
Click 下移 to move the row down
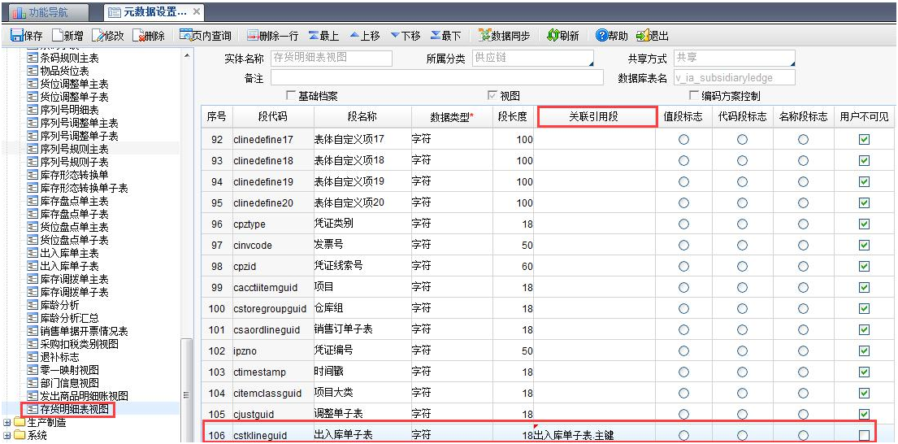406,36
